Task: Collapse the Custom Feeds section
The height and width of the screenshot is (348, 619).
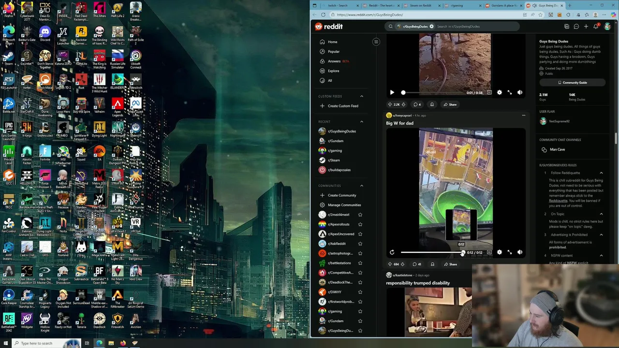Action: tap(362, 96)
